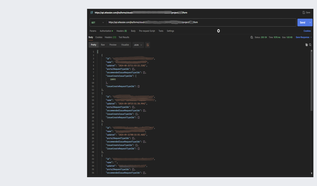This screenshot has height=186, width=317.
Task: Select the response Body tab
Action: click(x=91, y=37)
